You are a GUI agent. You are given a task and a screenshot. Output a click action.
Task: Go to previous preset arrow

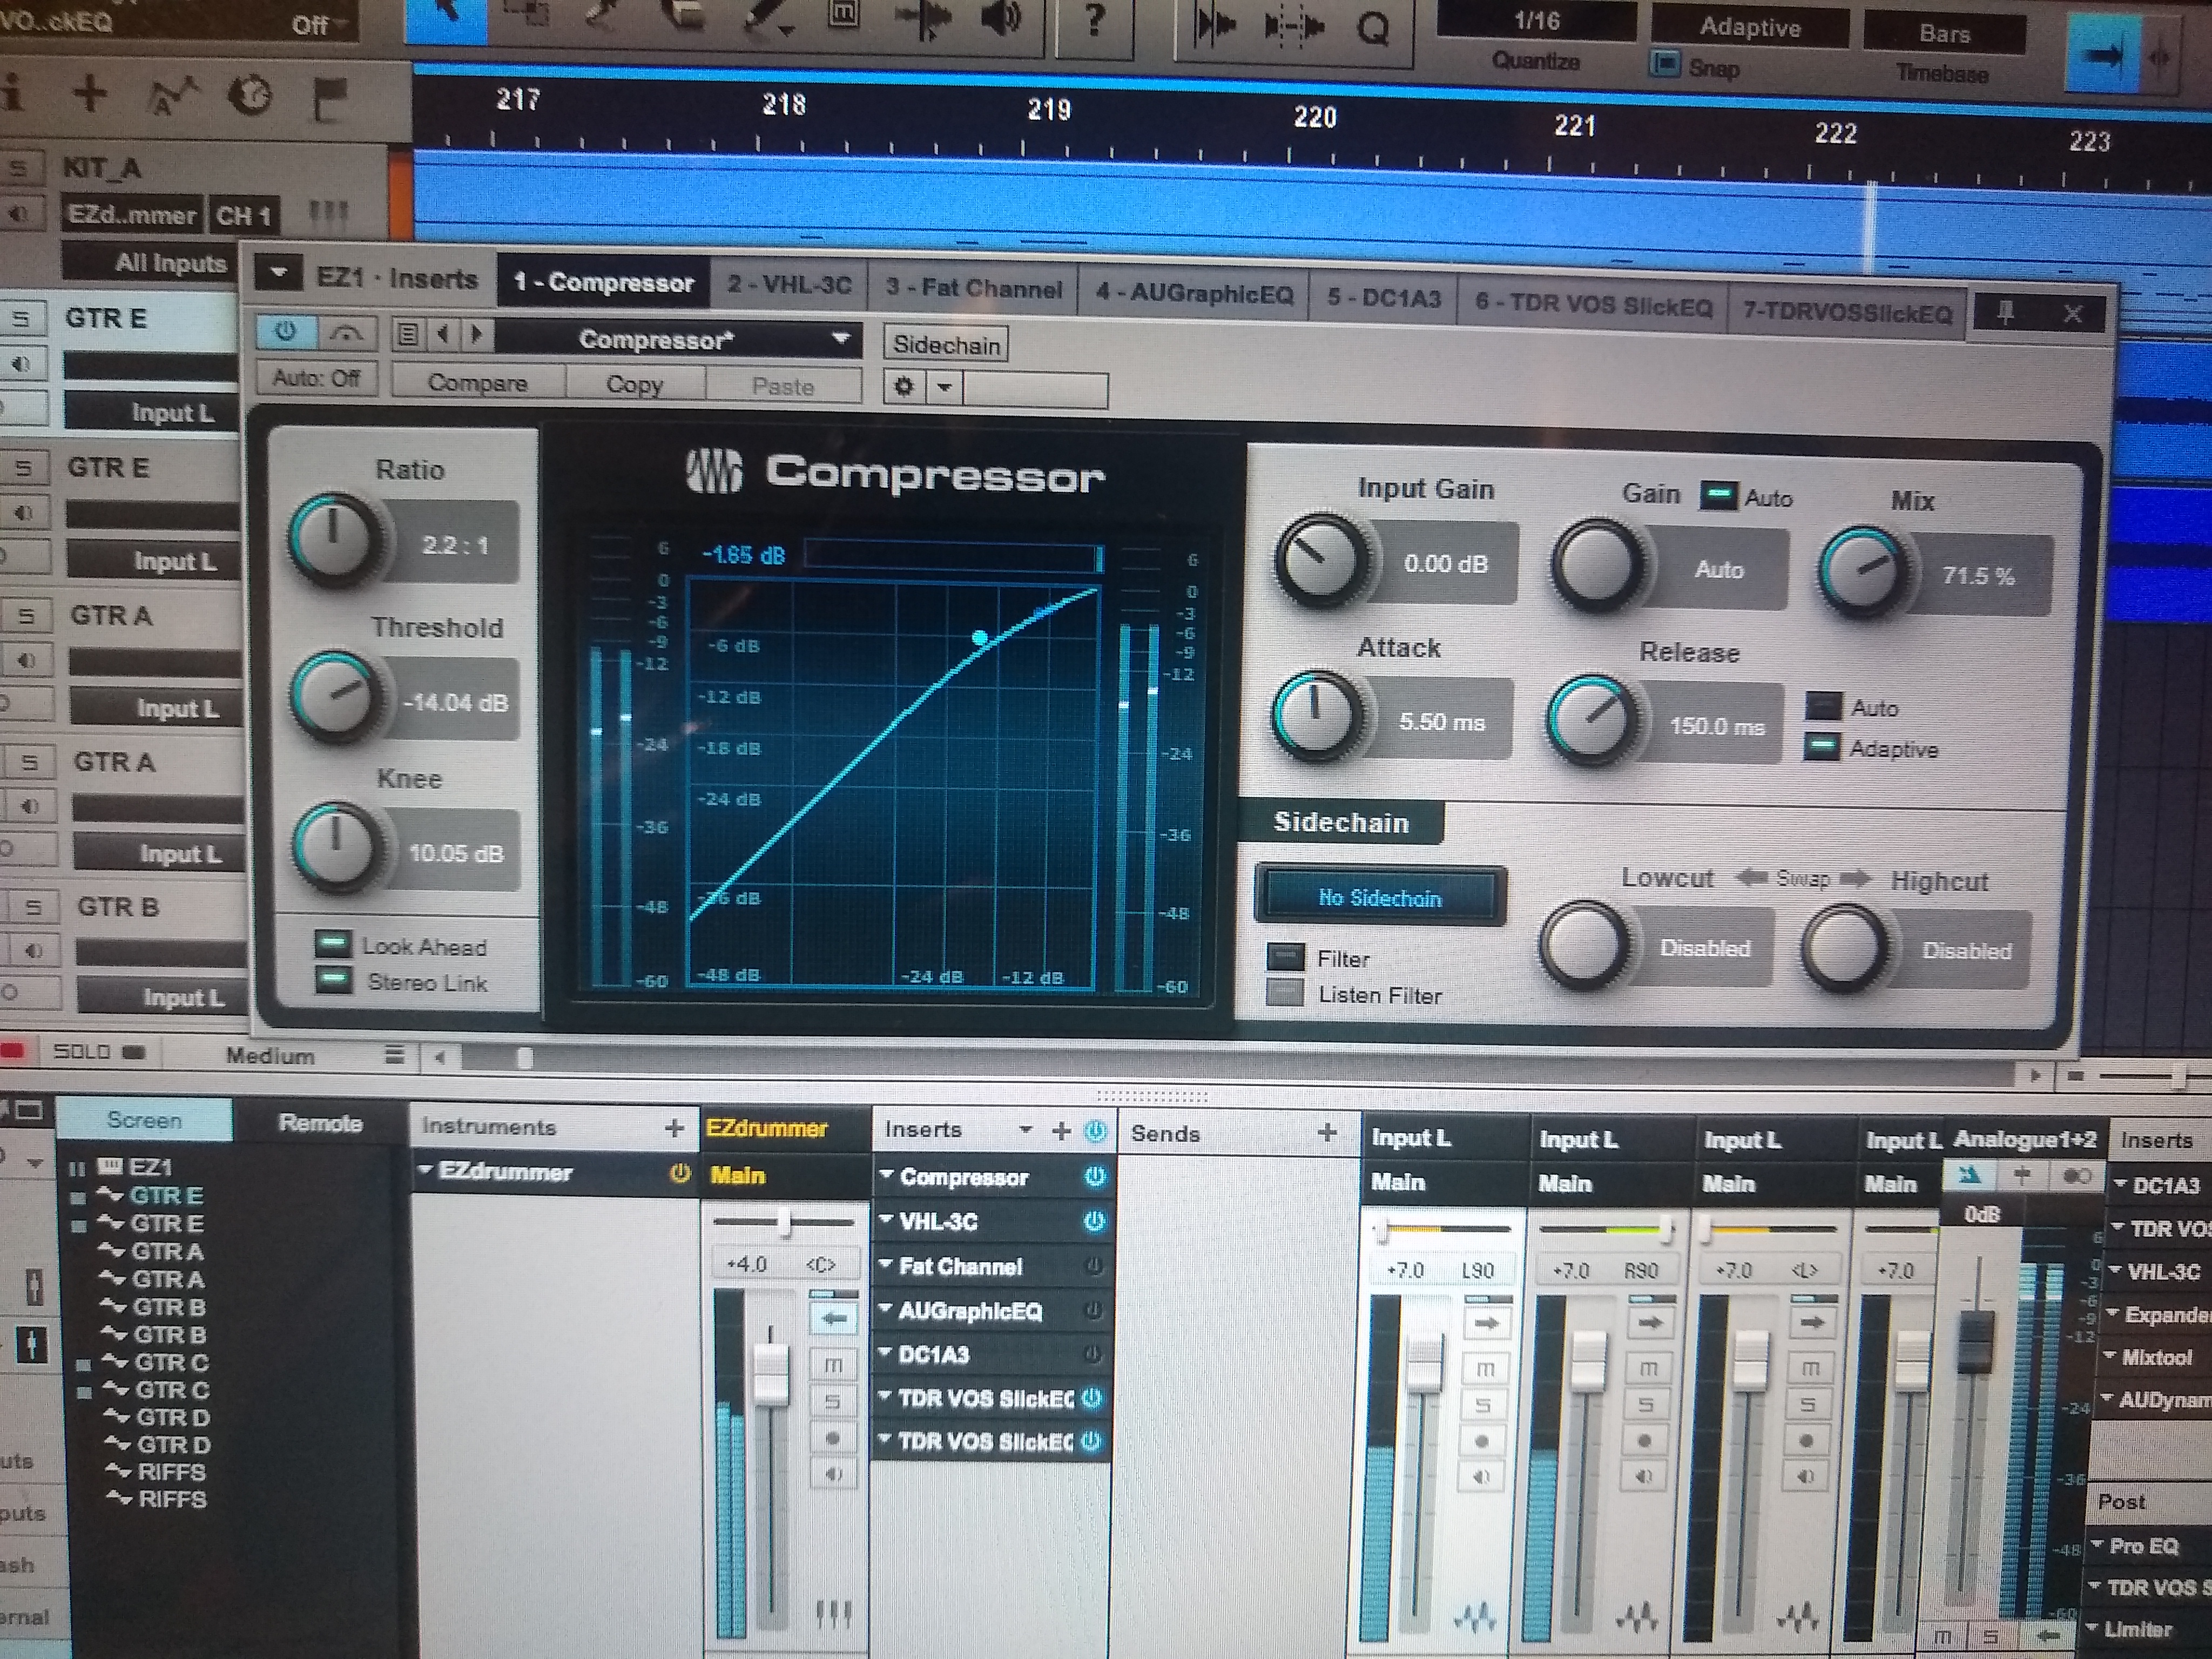pos(443,334)
